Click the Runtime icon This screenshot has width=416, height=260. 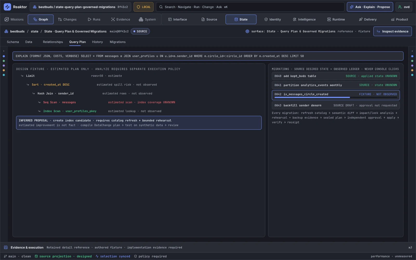tap(329, 19)
